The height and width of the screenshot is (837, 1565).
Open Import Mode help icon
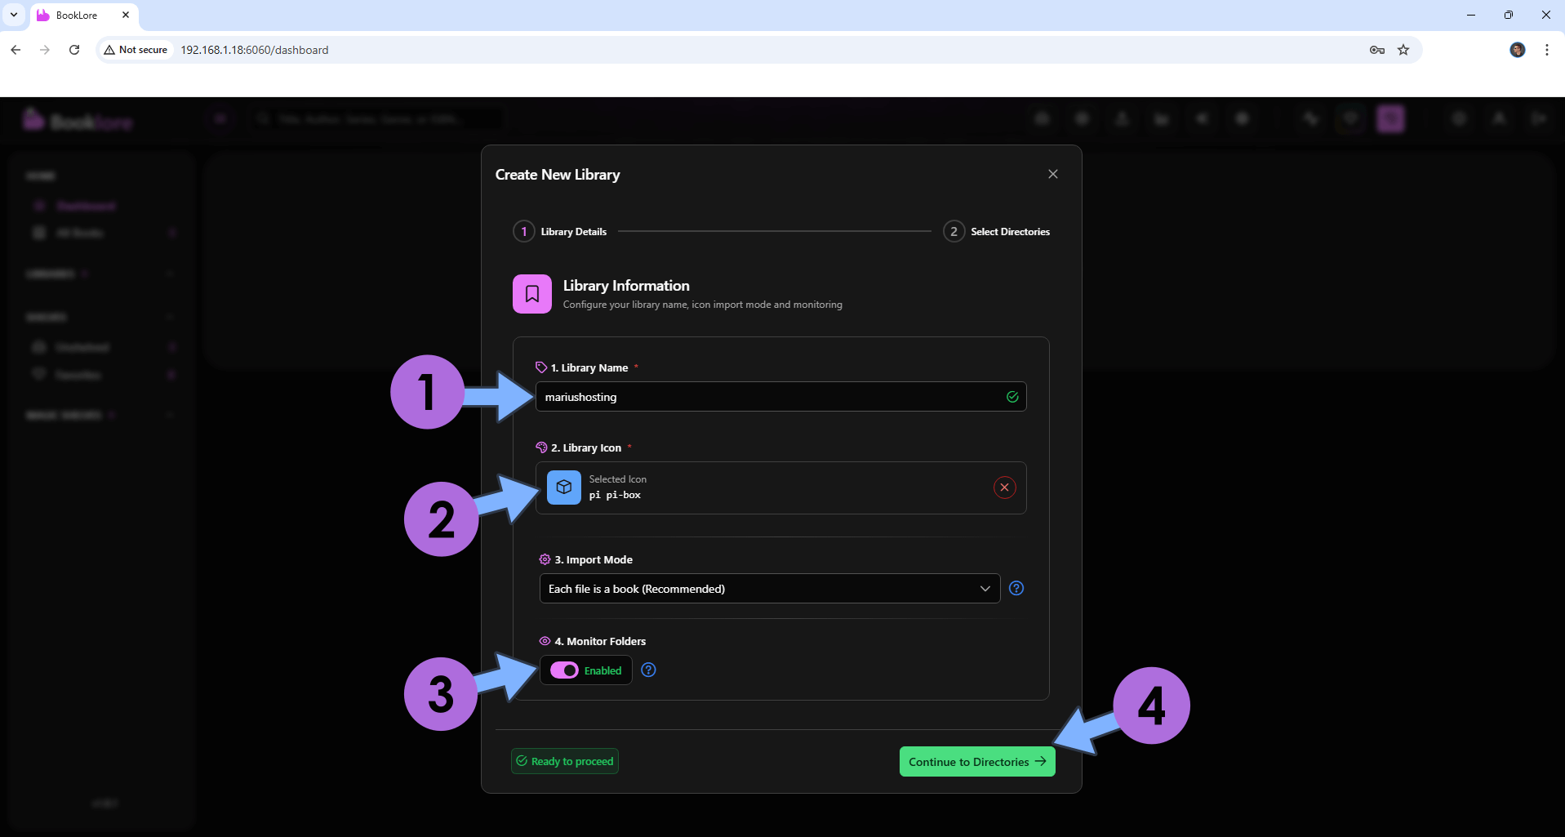tap(1016, 588)
